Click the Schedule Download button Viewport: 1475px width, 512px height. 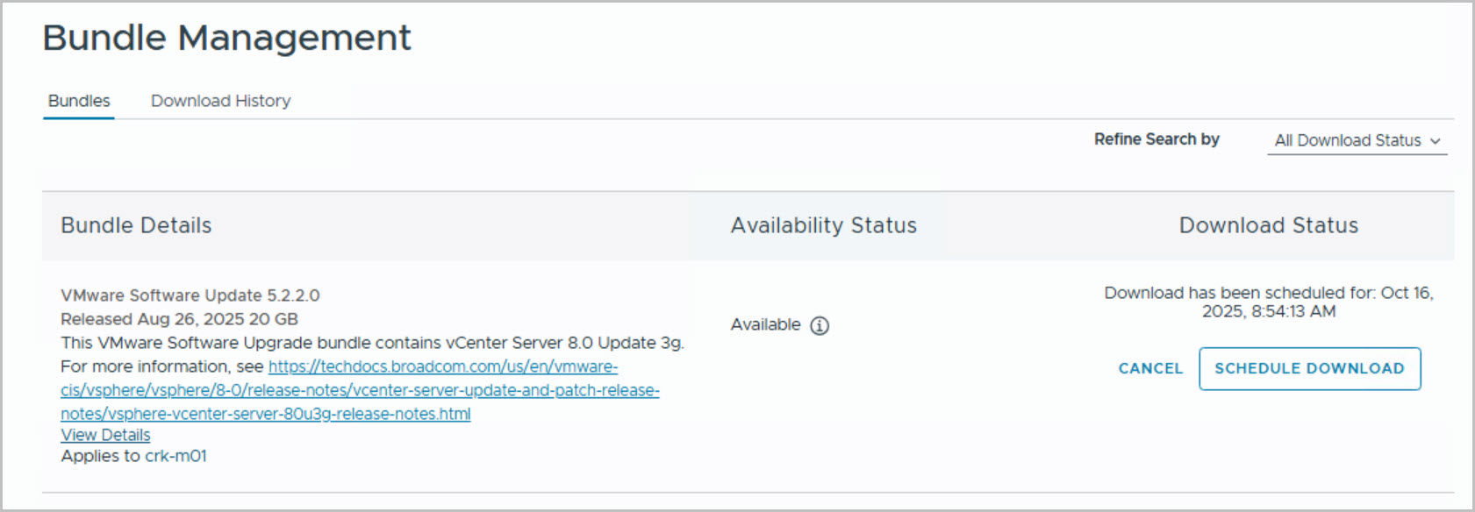click(1309, 368)
